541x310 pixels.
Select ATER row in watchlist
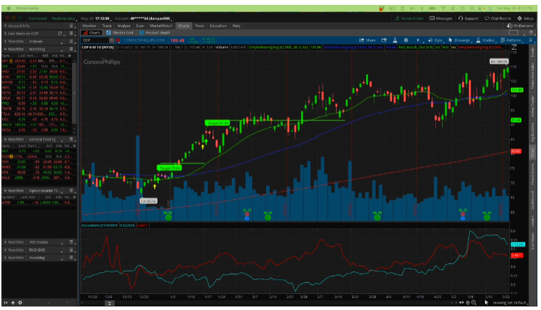point(37,202)
